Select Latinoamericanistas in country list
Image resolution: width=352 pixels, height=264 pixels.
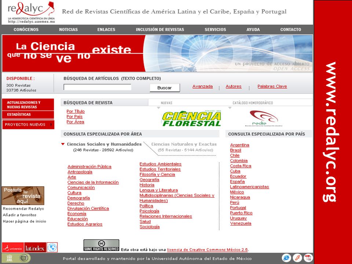[x=249, y=187]
